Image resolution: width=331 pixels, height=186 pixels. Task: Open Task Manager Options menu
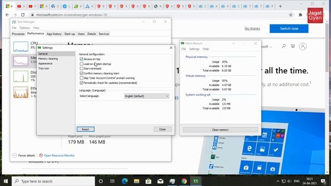click(x=25, y=28)
